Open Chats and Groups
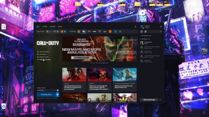 click(x=149, y=100)
